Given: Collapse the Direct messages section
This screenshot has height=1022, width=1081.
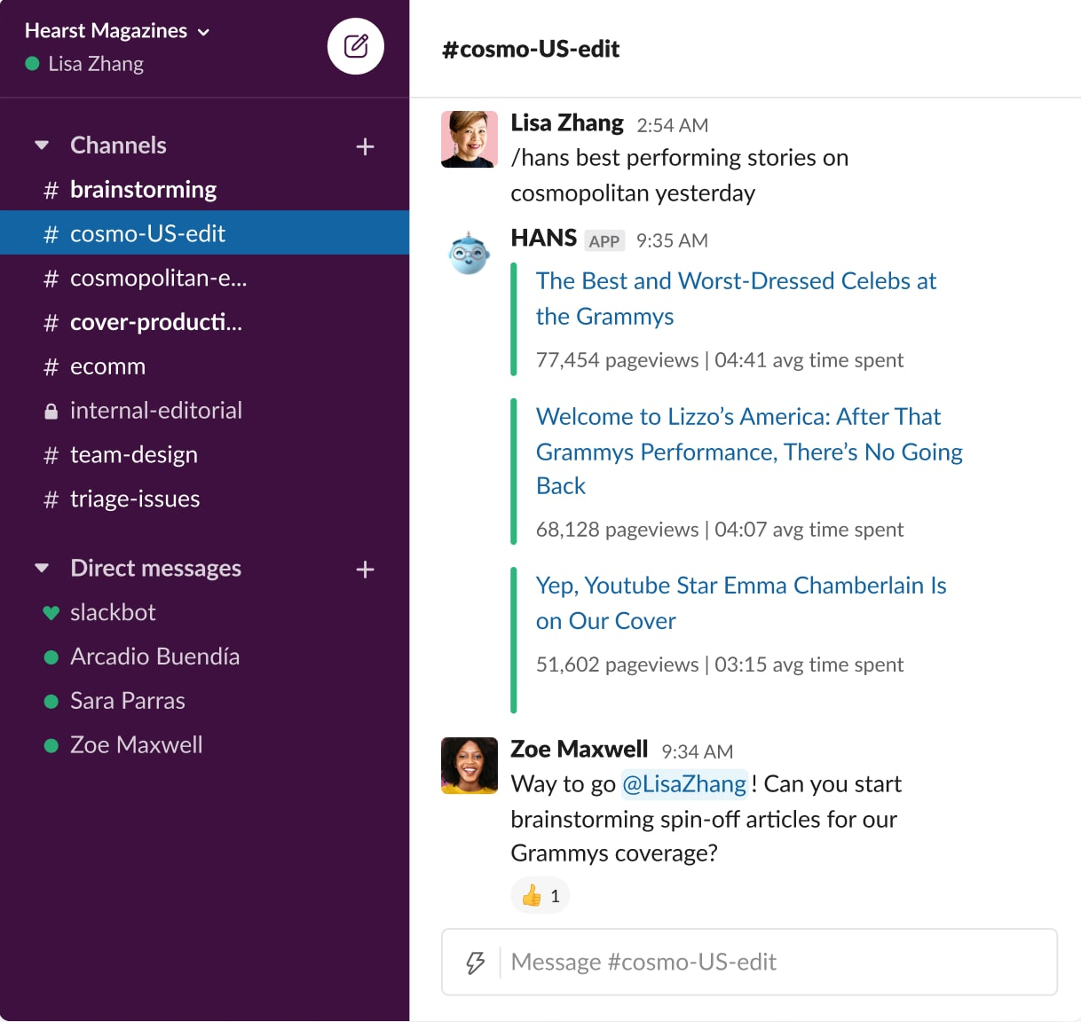Looking at the screenshot, I should [42, 569].
